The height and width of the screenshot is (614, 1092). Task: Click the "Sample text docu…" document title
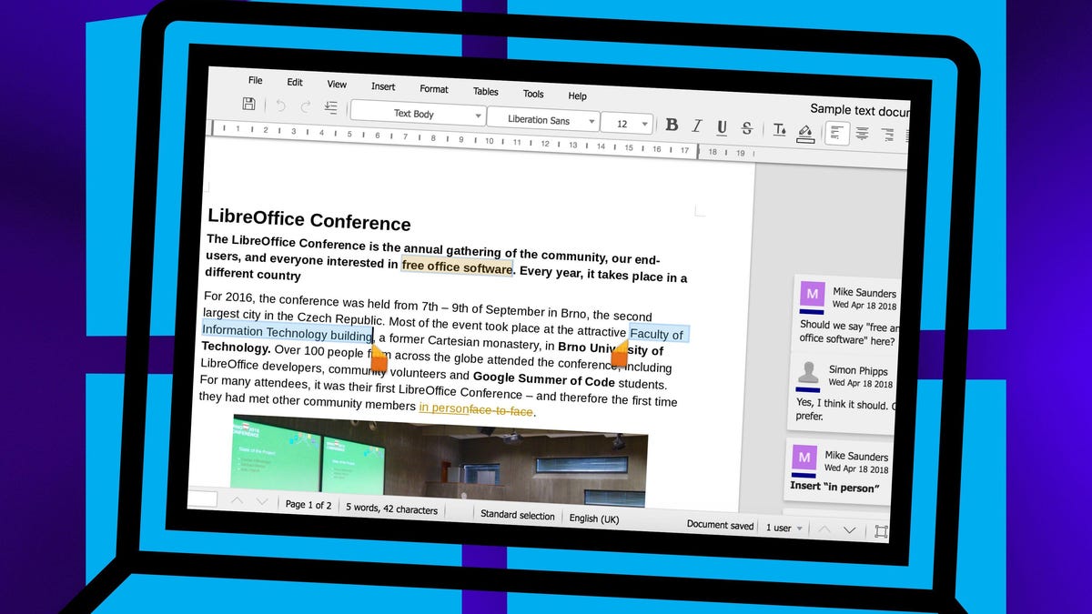click(x=860, y=110)
